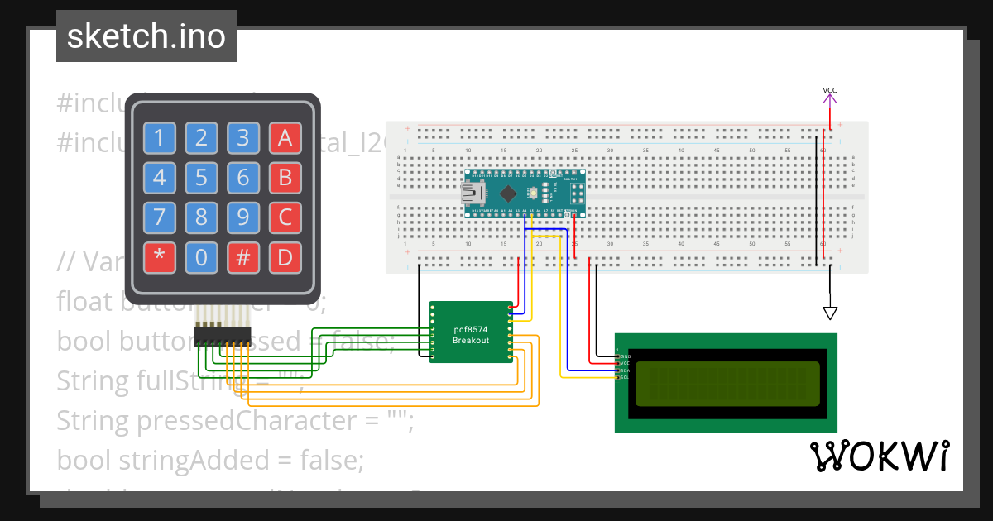Viewport: 993px width, 521px height.
Task: Click the Wokwi logo
Action: point(880,454)
